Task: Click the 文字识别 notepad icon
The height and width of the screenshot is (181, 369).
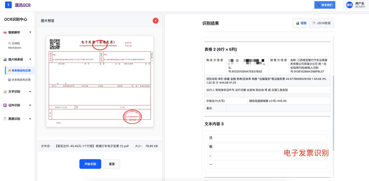Action: coord(5,92)
